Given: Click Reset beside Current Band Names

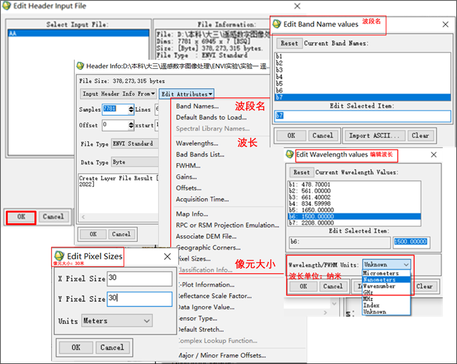Looking at the screenshot, I should point(289,43).
